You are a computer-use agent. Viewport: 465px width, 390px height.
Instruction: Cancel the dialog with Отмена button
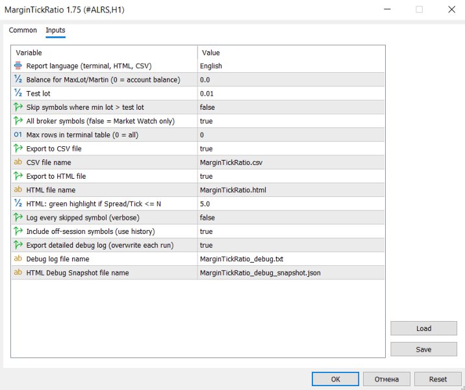click(x=386, y=379)
